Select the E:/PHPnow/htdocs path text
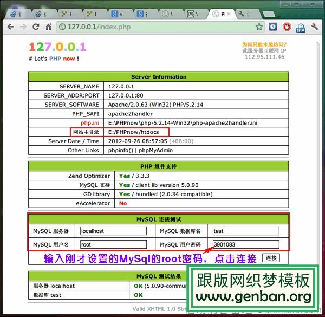The width and height of the screenshot is (325, 317). pyautogui.click(x=133, y=132)
